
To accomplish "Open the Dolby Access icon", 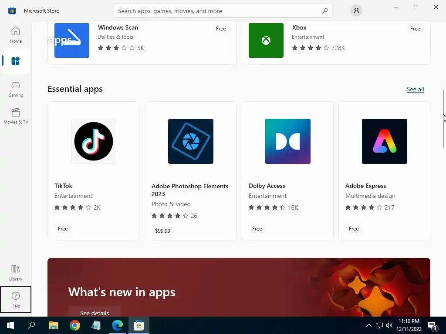I will click(x=287, y=141).
